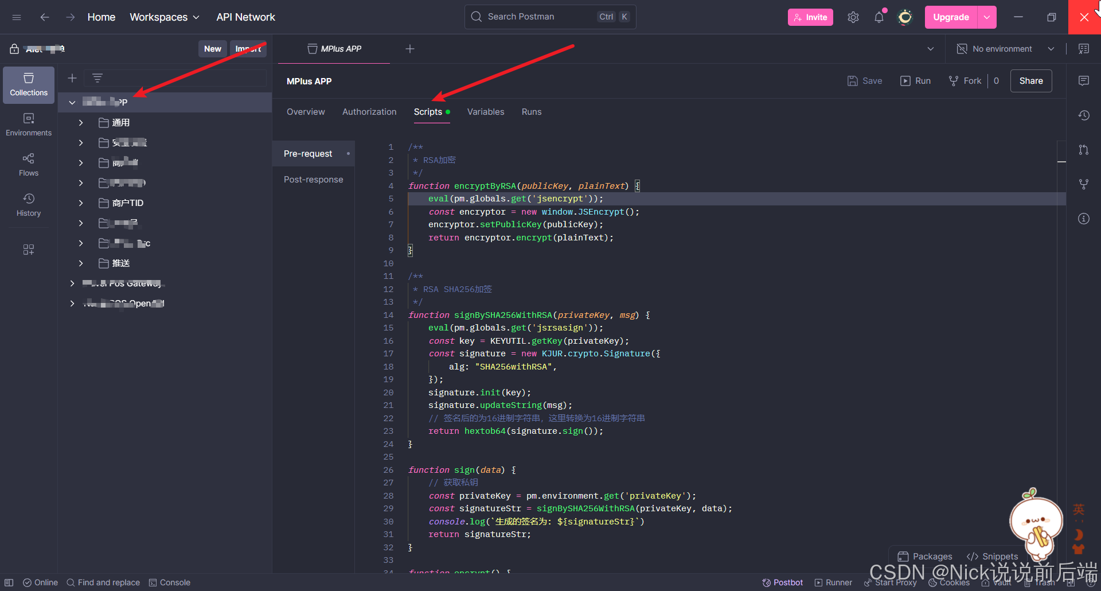This screenshot has height=591, width=1101.
Task: Expand the 商户TID folder
Action: tap(81, 203)
